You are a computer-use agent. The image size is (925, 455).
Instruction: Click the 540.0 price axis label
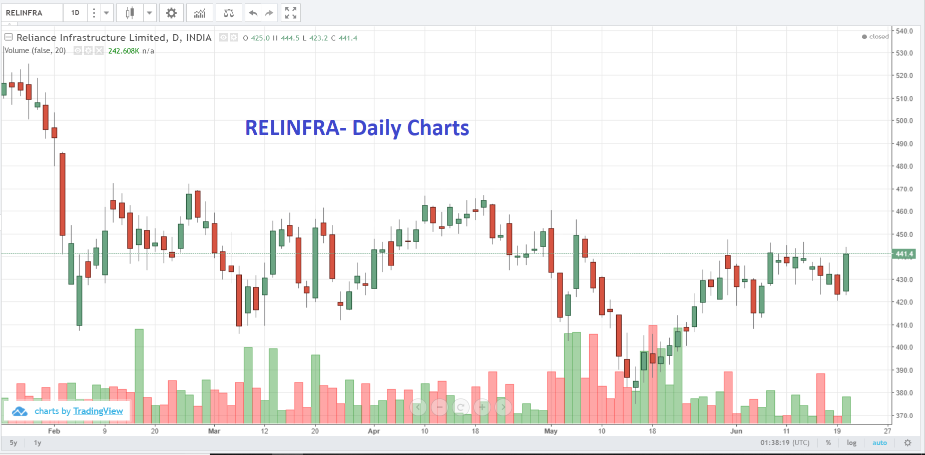904,31
